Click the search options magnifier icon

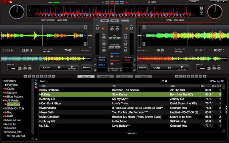click(163, 81)
